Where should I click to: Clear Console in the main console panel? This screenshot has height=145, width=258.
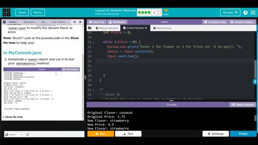(243, 105)
